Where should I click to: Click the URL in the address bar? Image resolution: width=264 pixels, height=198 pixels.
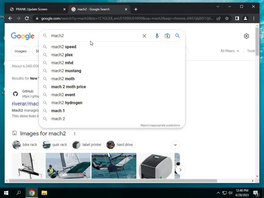pyautogui.click(x=127, y=18)
